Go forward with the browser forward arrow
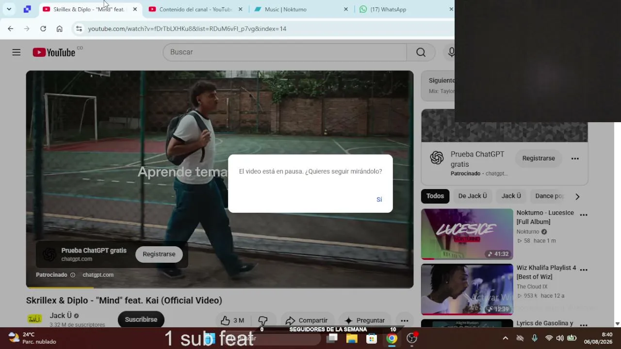Screen dimensions: 621x349 click(x=27, y=29)
